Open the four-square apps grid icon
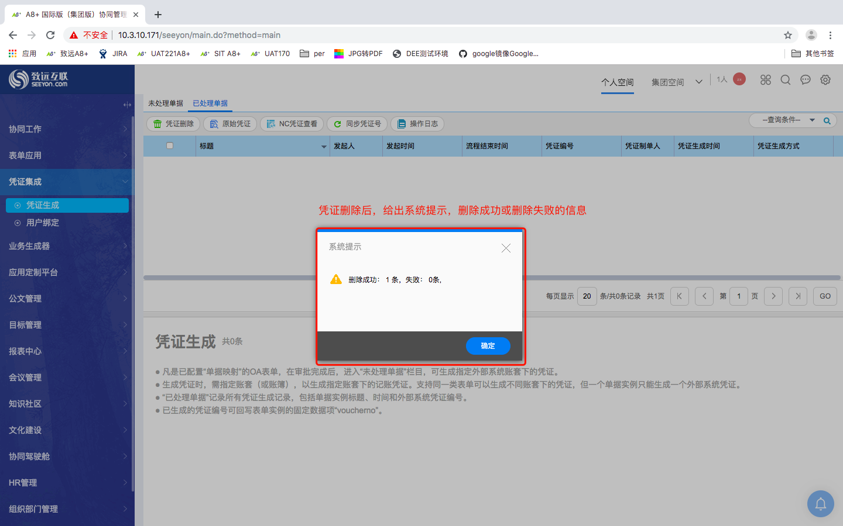 [766, 80]
